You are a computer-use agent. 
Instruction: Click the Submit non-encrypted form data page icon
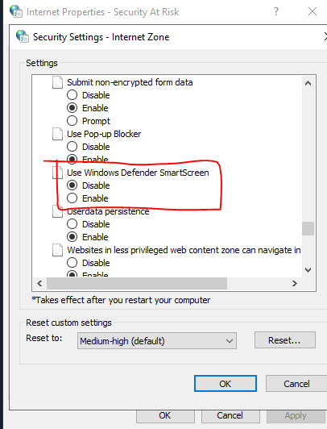coord(57,82)
